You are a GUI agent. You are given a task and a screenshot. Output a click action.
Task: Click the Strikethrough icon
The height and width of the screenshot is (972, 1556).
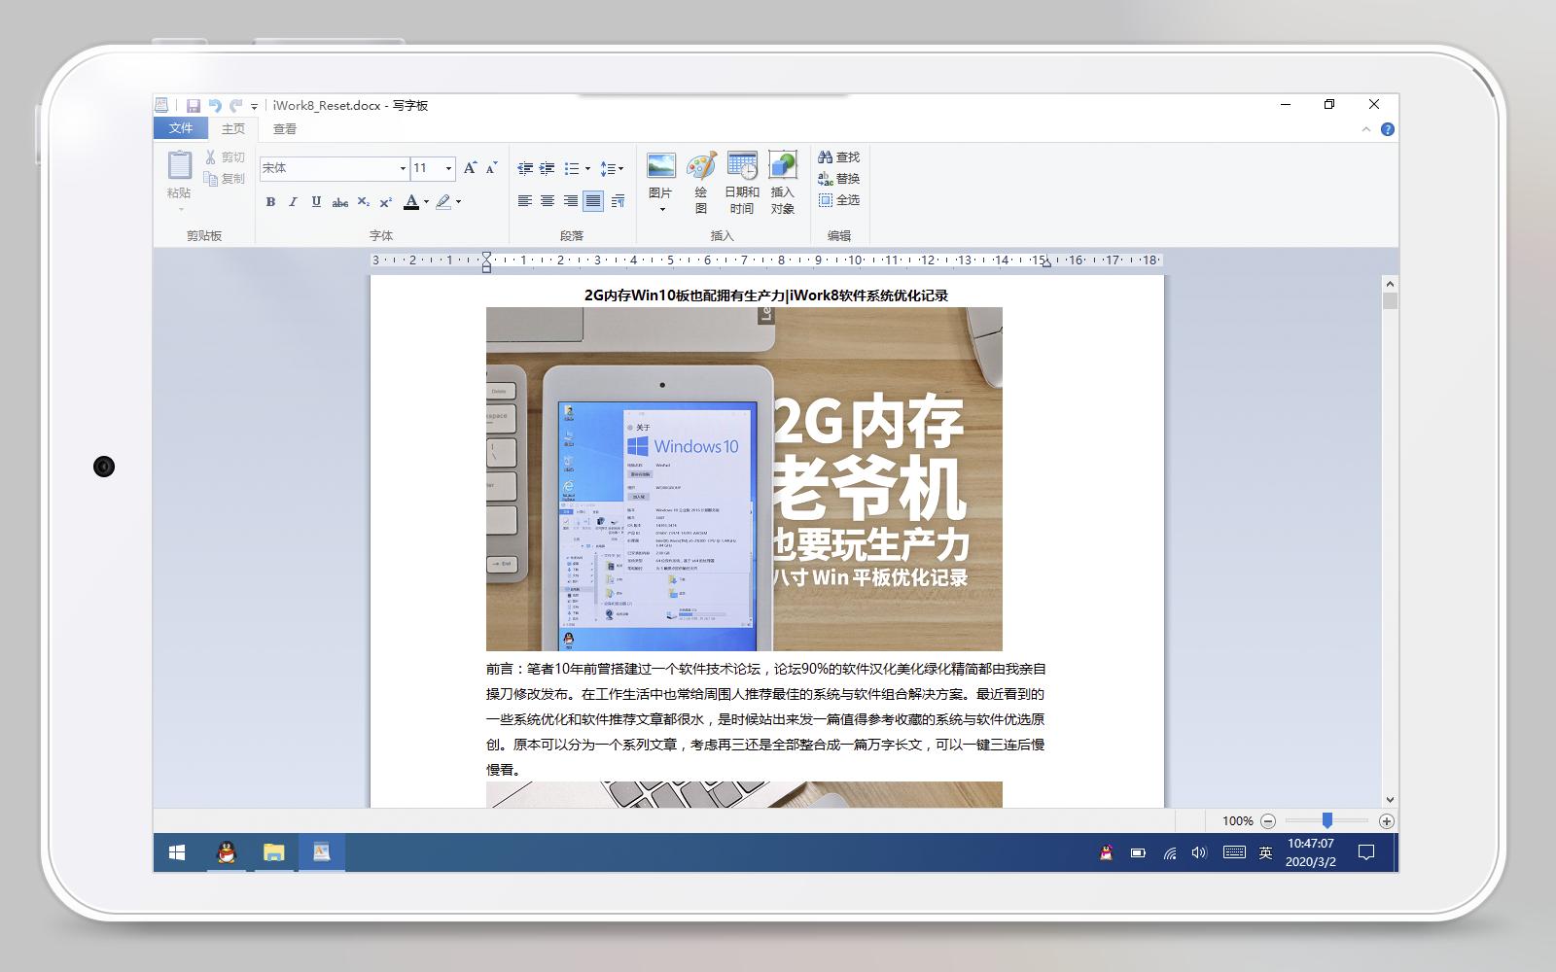(338, 202)
